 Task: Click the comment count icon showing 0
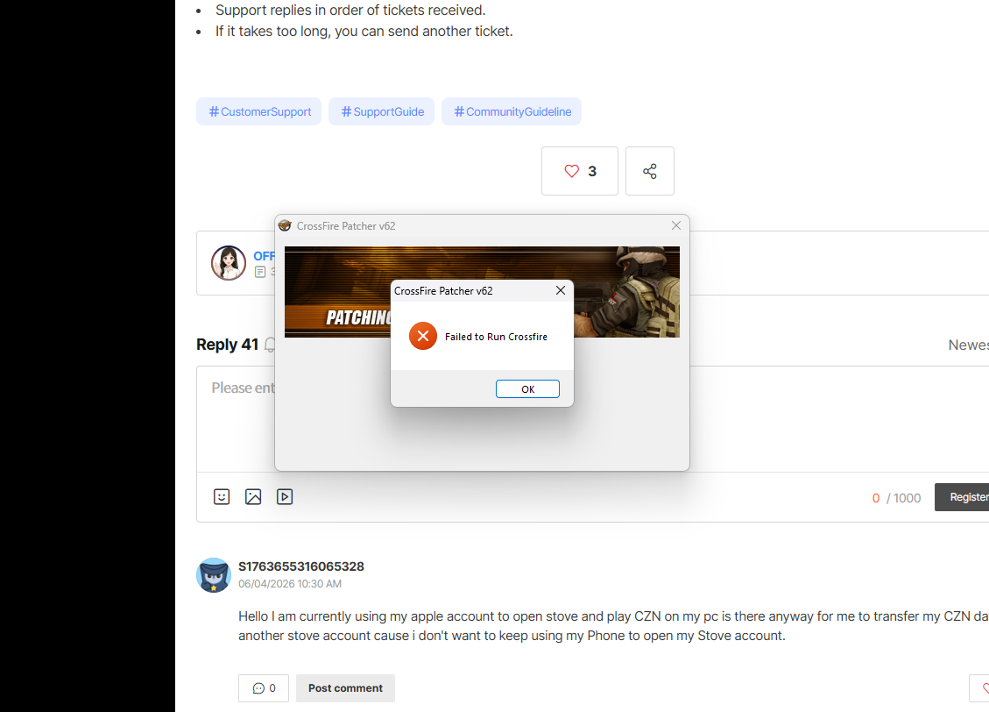[x=264, y=688]
